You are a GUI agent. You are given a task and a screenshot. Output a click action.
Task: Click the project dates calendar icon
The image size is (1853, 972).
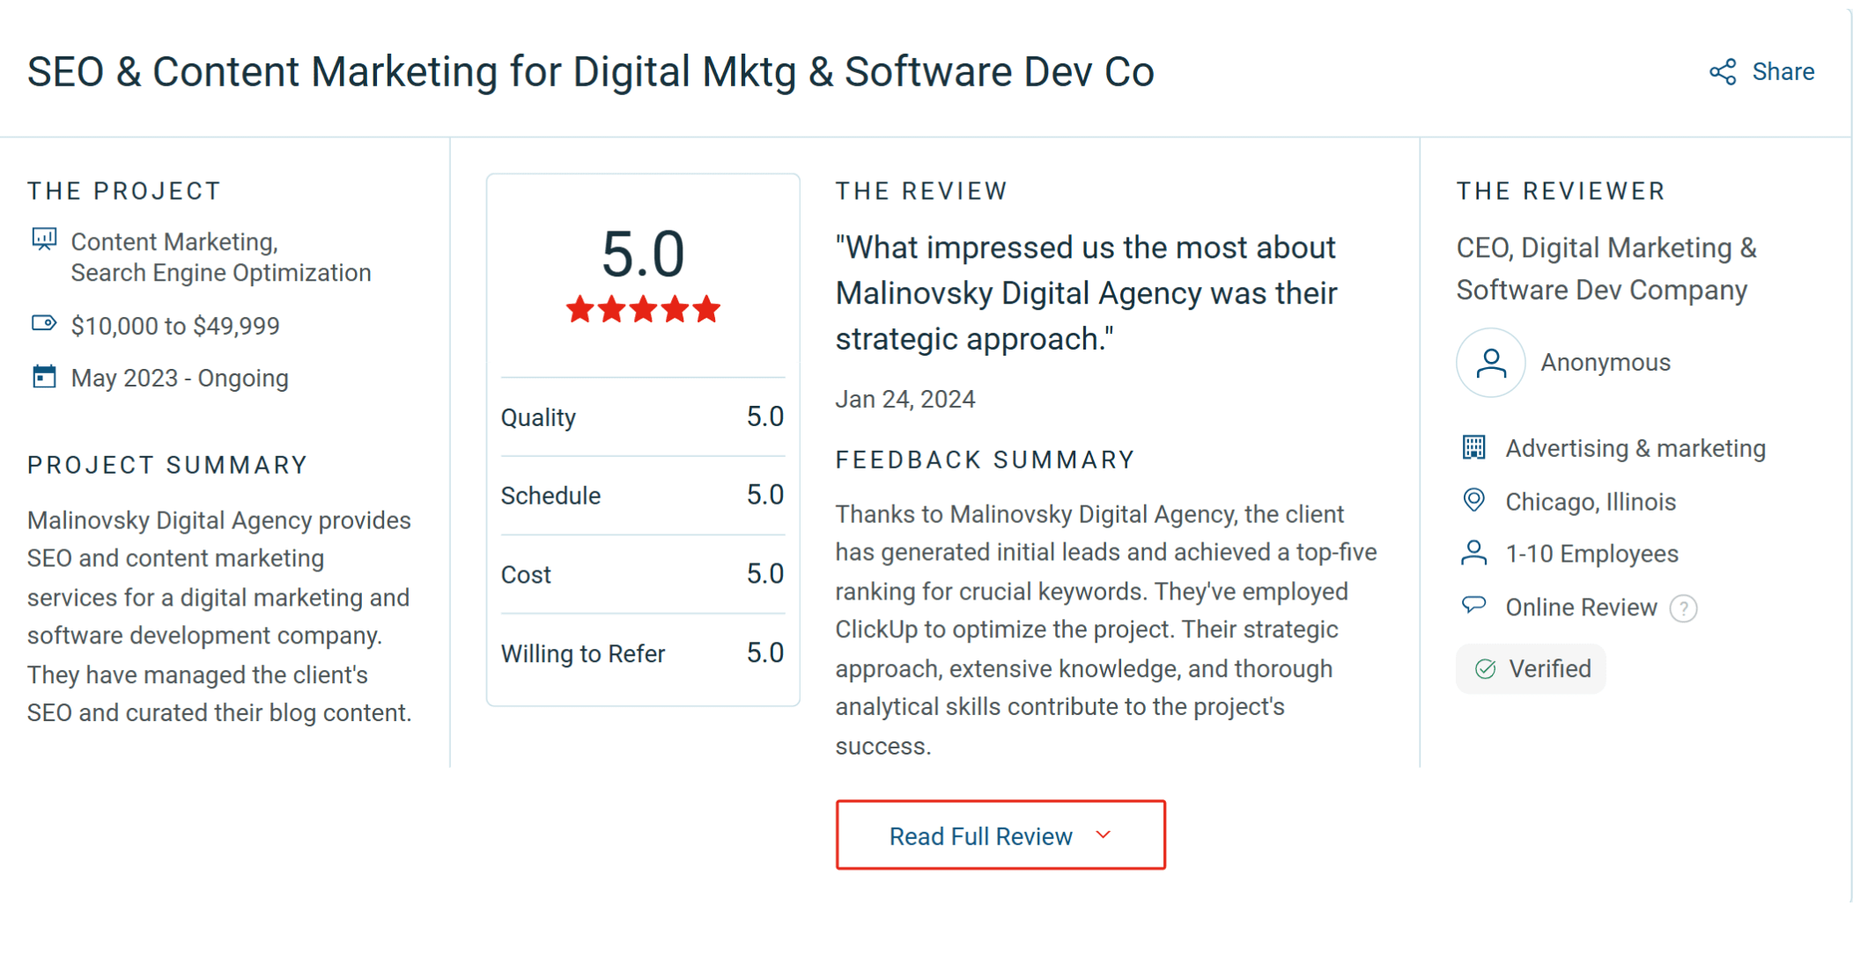tap(44, 377)
